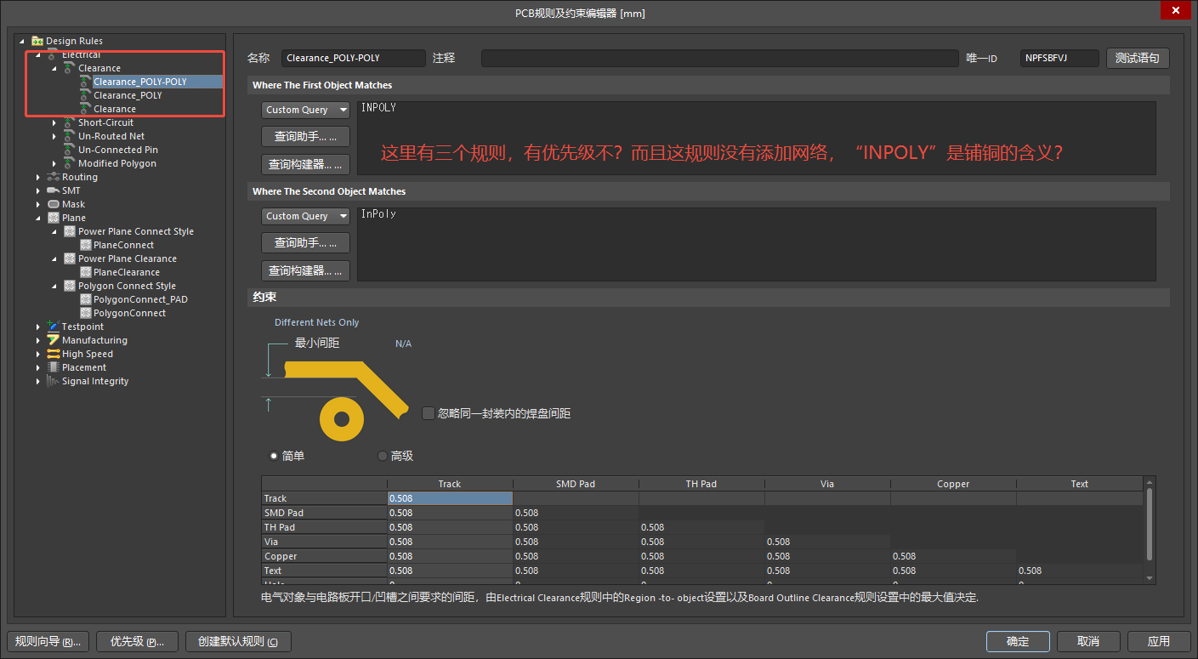Collapse the Plane category

coord(38,218)
